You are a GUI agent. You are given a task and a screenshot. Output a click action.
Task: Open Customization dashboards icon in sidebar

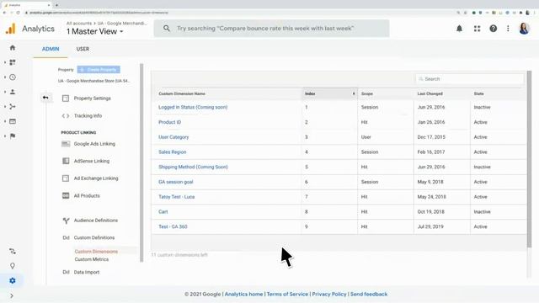click(x=13, y=62)
